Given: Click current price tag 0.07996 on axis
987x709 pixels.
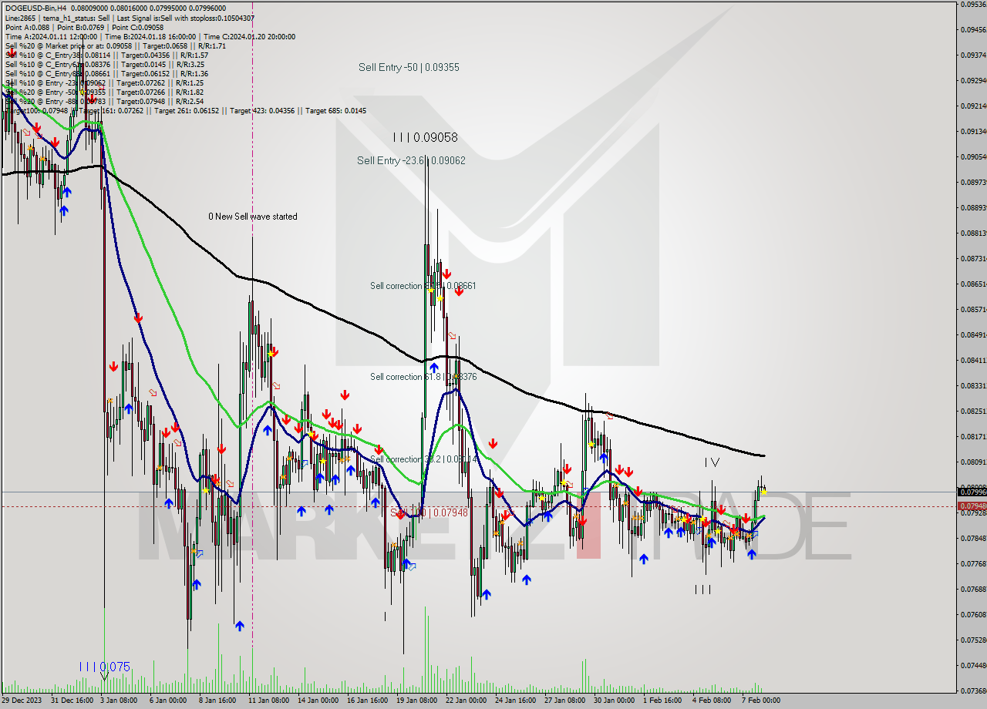Looking at the screenshot, I should click(x=972, y=492).
